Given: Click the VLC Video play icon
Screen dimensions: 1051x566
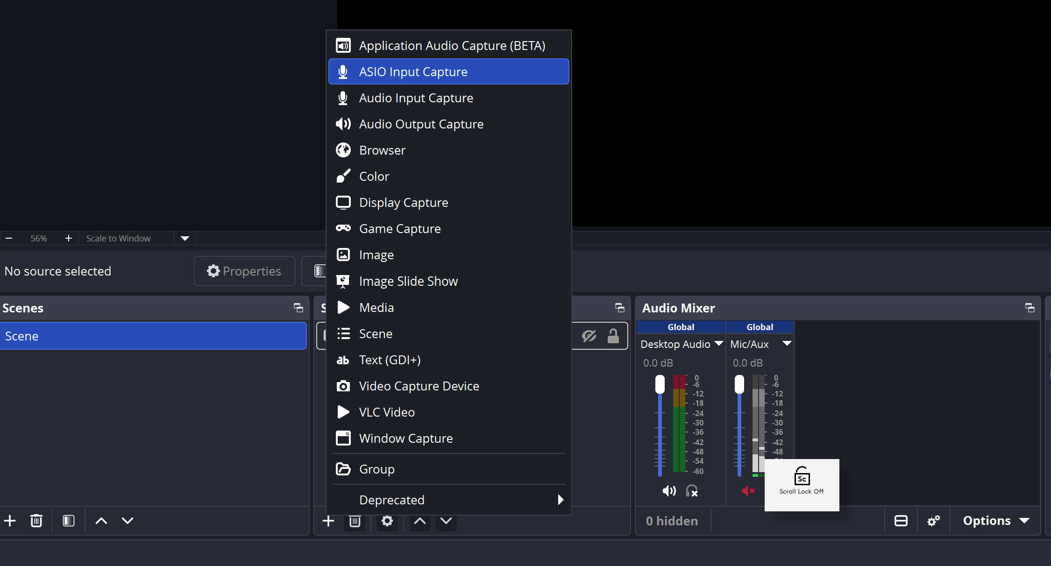Looking at the screenshot, I should [343, 412].
